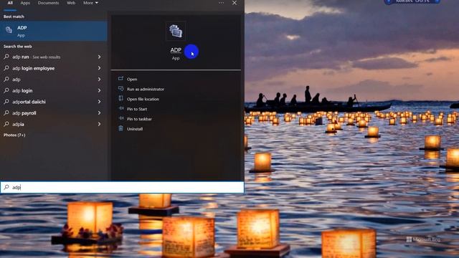Click search icon next to 'adp payroll'

[x=6, y=113]
